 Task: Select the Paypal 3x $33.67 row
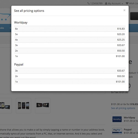pyautogui.click(x=70, y=71)
